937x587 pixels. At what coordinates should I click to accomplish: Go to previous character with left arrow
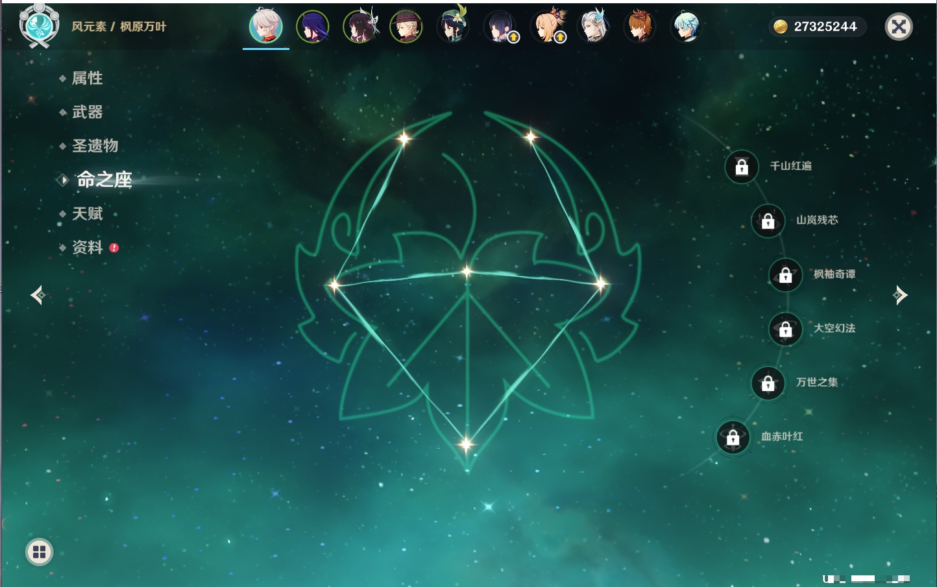click(38, 295)
